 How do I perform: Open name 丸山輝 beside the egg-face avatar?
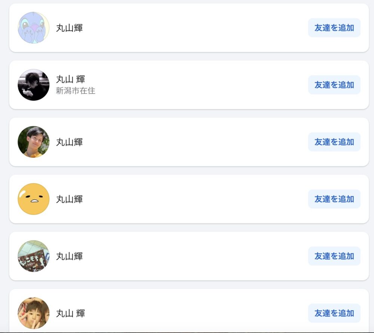click(x=70, y=199)
